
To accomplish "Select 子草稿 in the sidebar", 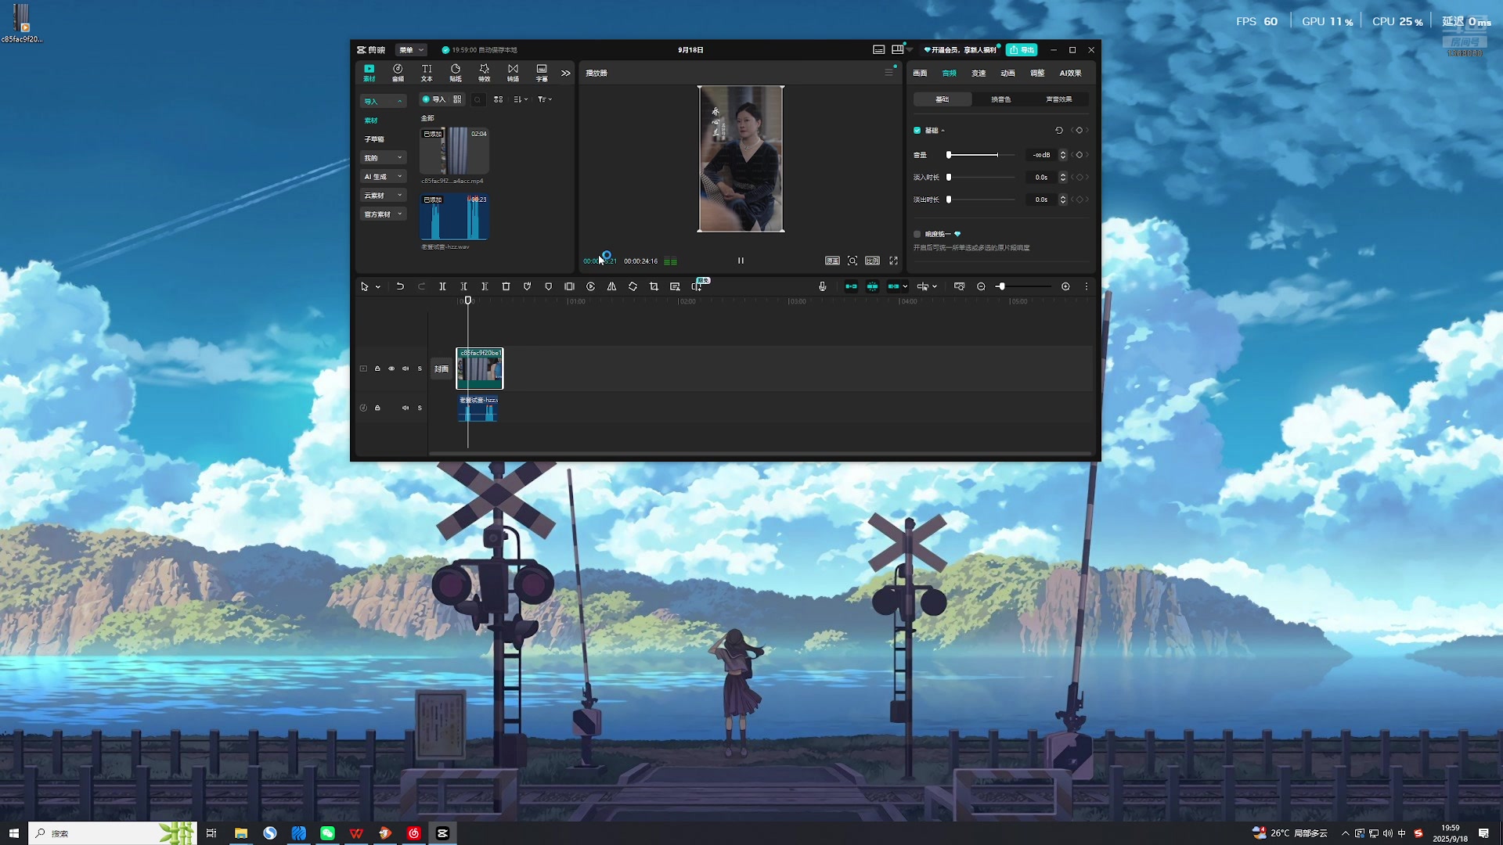I will click(x=374, y=139).
